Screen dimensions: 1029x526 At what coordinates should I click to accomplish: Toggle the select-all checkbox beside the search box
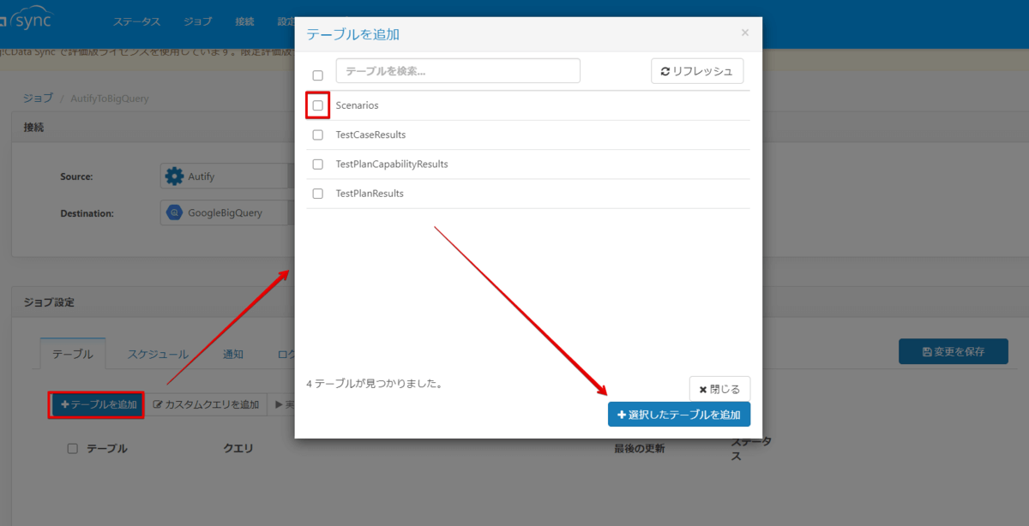click(317, 75)
